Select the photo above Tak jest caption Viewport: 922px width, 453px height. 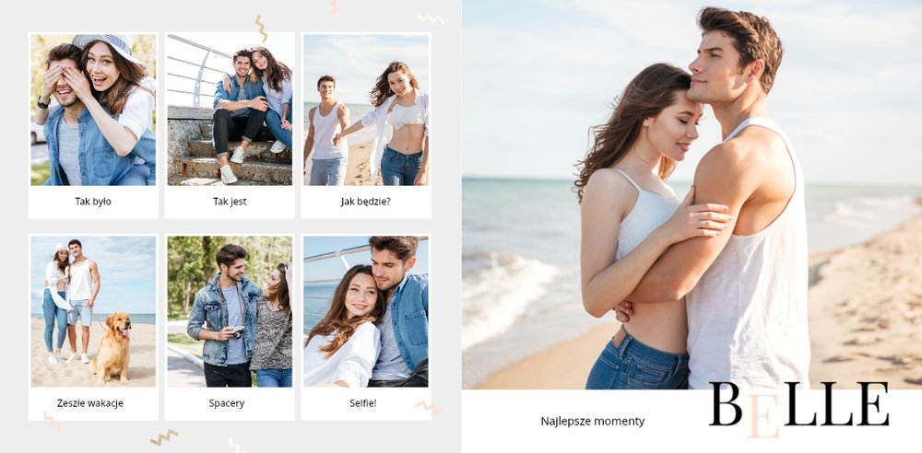230,110
